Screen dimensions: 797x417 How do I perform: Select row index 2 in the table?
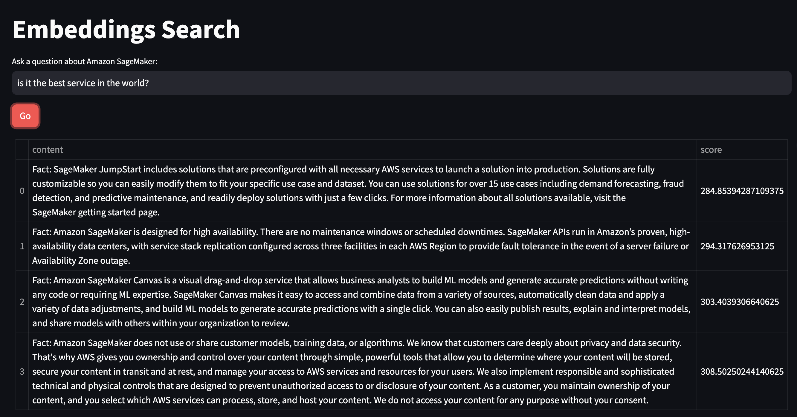tap(22, 302)
